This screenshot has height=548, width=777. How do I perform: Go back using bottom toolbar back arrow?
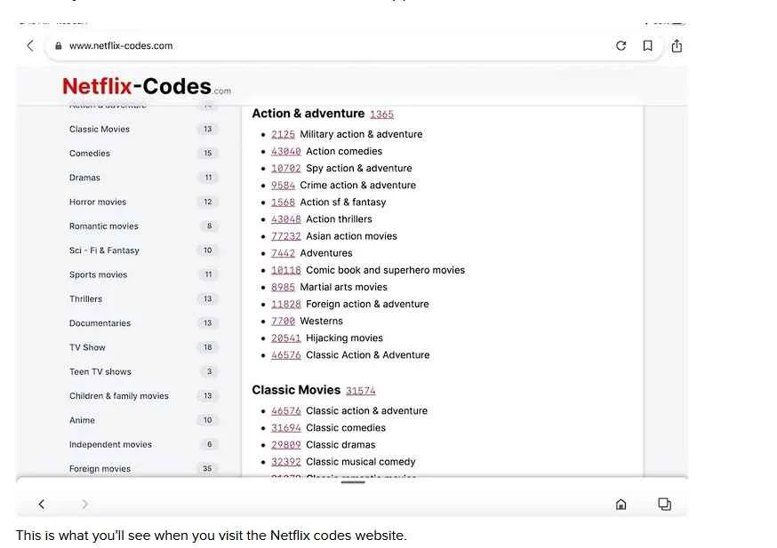point(42,504)
